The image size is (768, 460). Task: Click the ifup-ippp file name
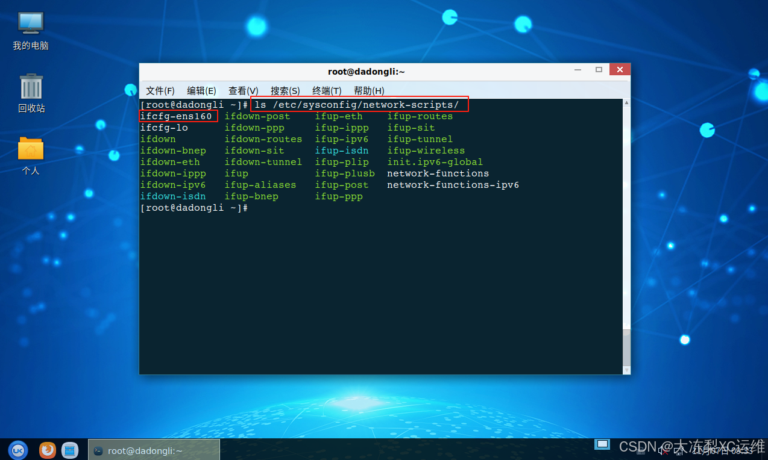342,128
